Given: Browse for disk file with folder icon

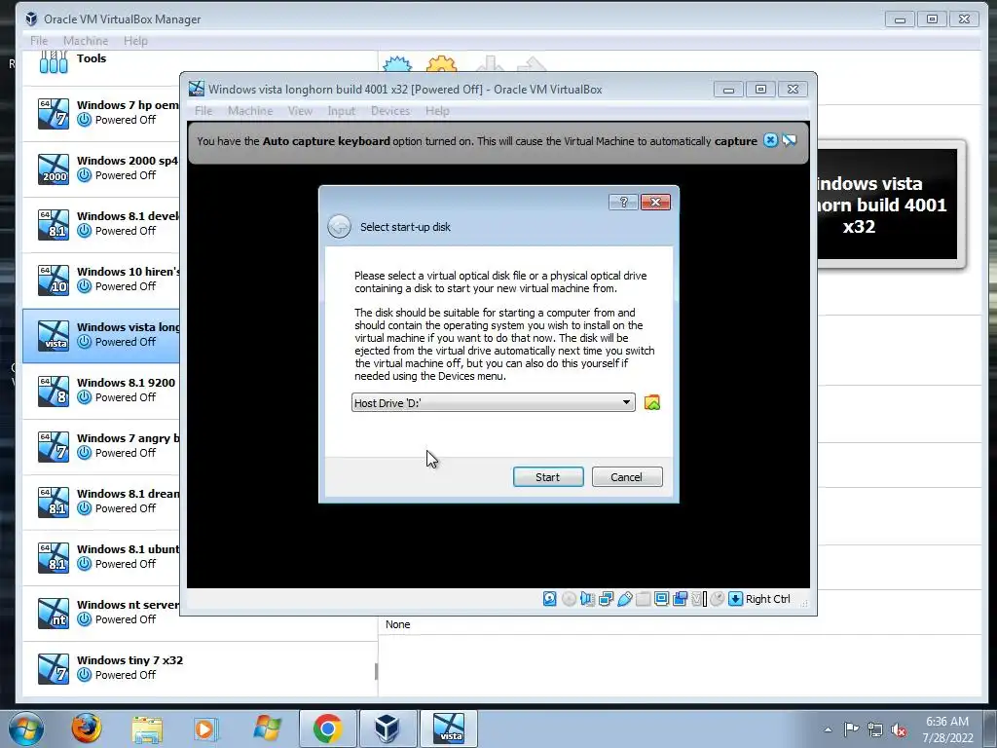Looking at the screenshot, I should (x=651, y=402).
